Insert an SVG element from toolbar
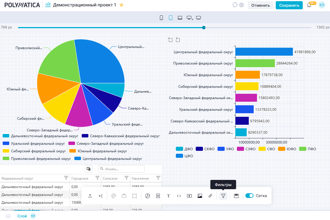The height and width of the screenshot is (220, 330). [x=158, y=196]
